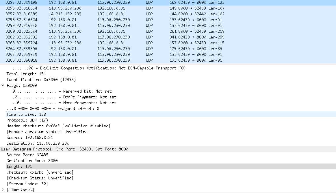Click destination 113.96.230.230 of packet 3264
336x193 pixels.
(114, 49)
